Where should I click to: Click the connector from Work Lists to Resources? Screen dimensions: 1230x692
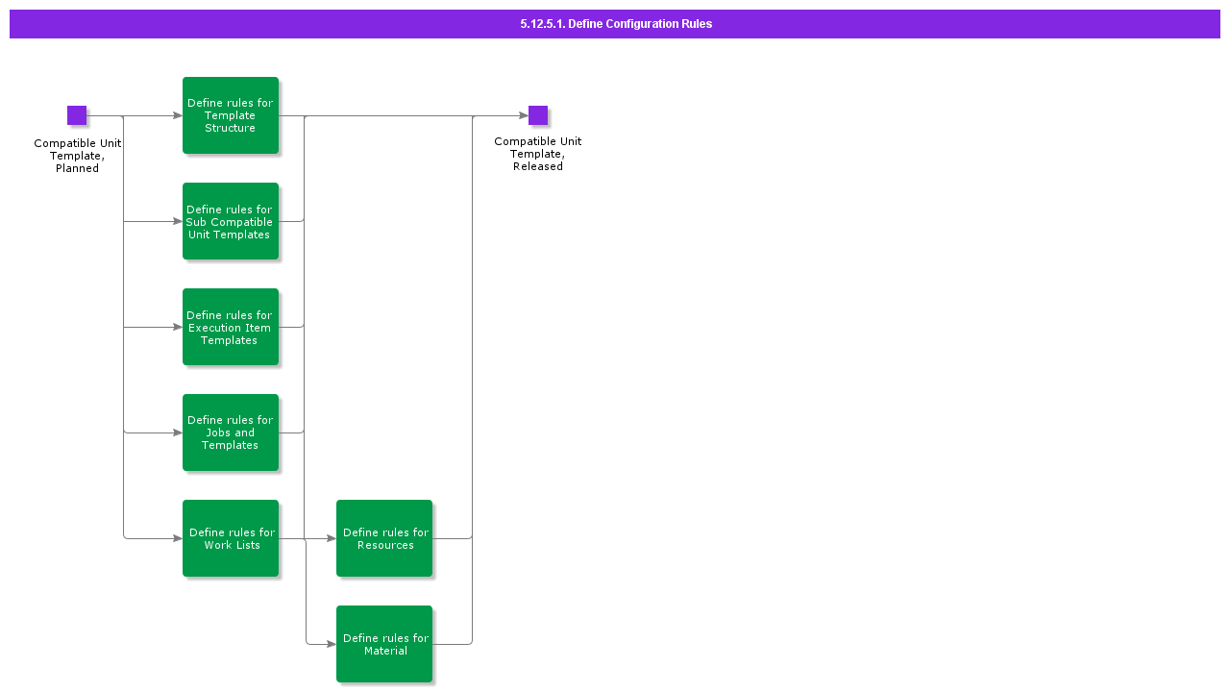click(x=307, y=538)
